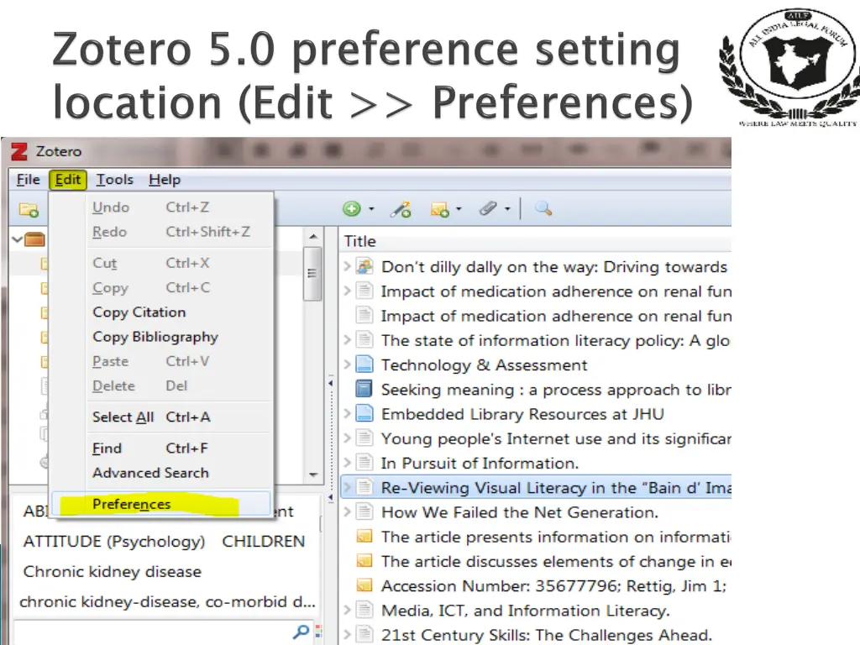Open the New Note dropdown arrow
Image resolution: width=860 pixels, height=645 pixels.
click(459, 209)
